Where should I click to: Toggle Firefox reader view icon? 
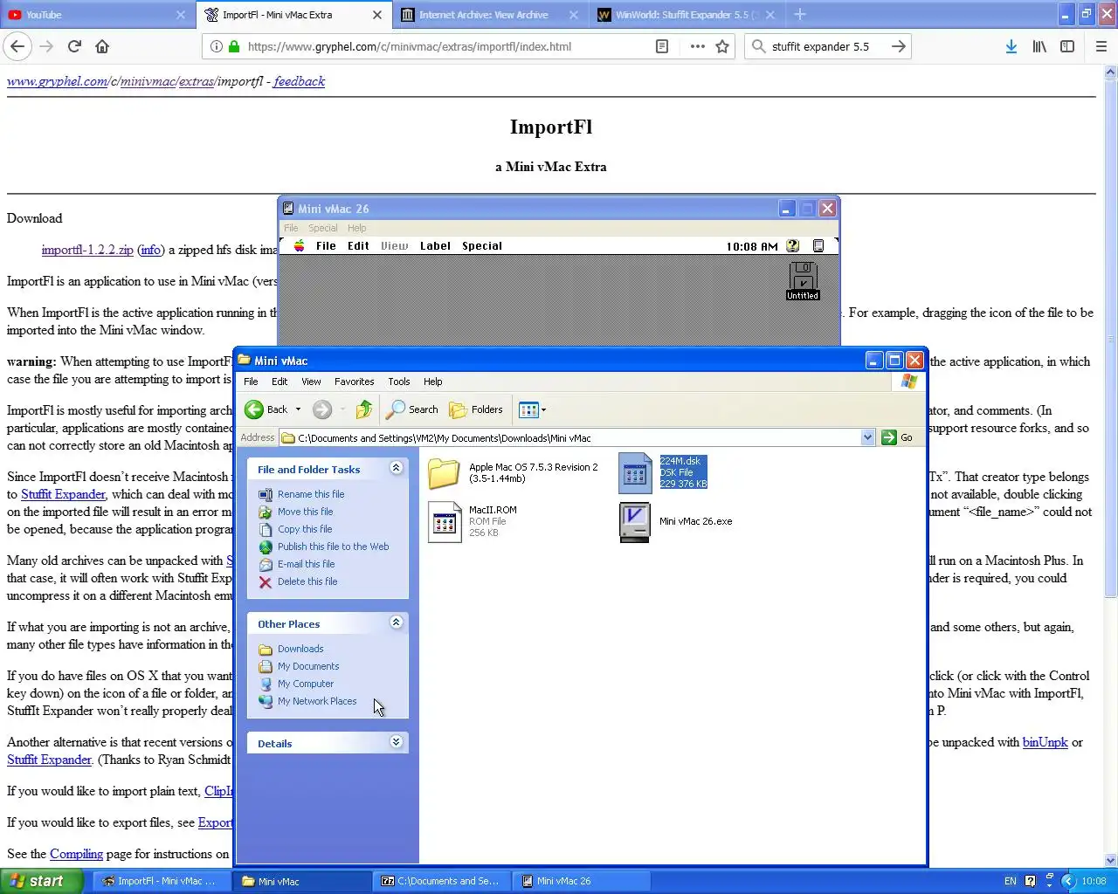coord(662,46)
